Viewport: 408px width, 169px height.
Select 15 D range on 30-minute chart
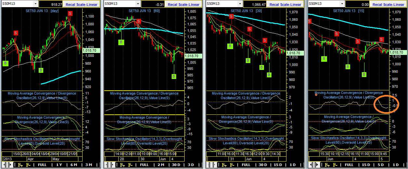(x=278, y=165)
